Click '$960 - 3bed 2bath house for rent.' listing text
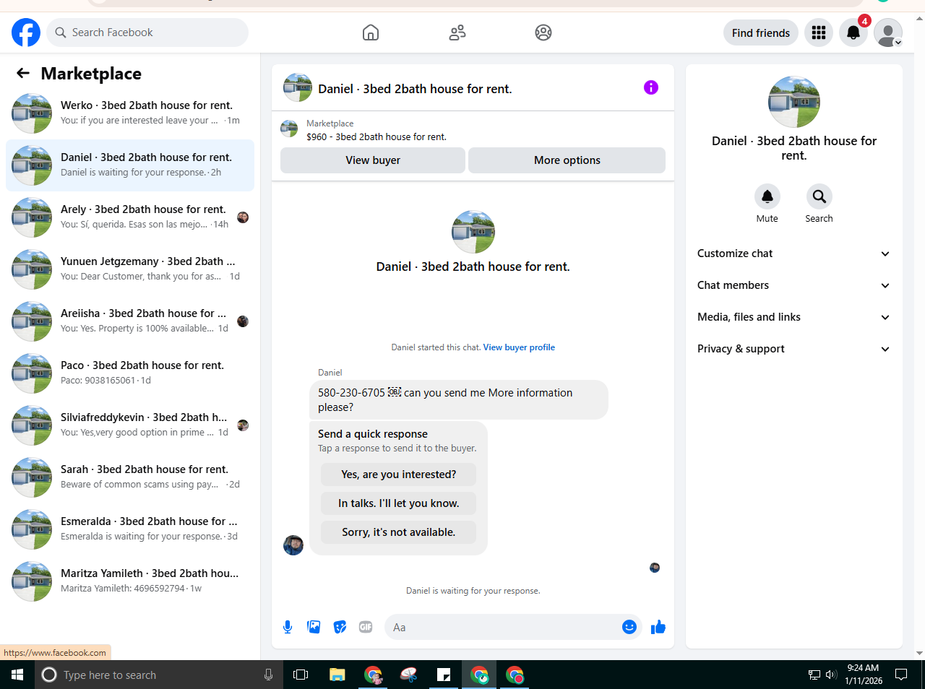Image resolution: width=925 pixels, height=689 pixels. tap(377, 136)
